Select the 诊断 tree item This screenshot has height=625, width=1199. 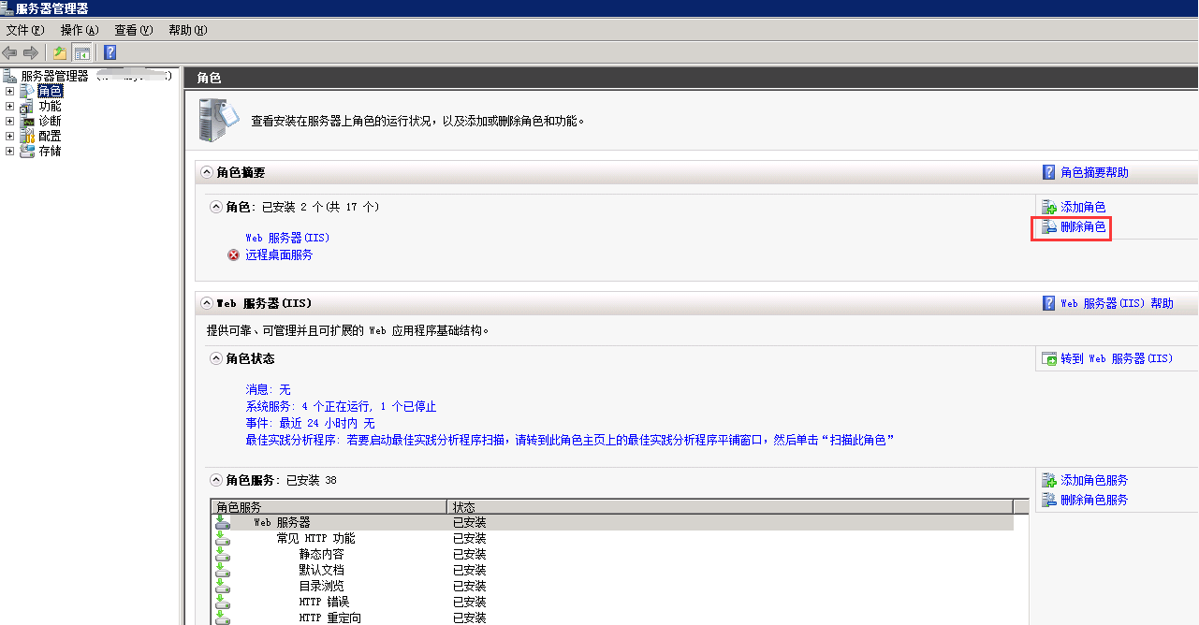pyautogui.click(x=50, y=121)
